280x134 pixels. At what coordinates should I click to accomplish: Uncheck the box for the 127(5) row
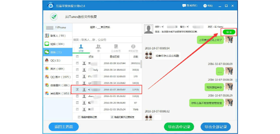tap(77, 89)
